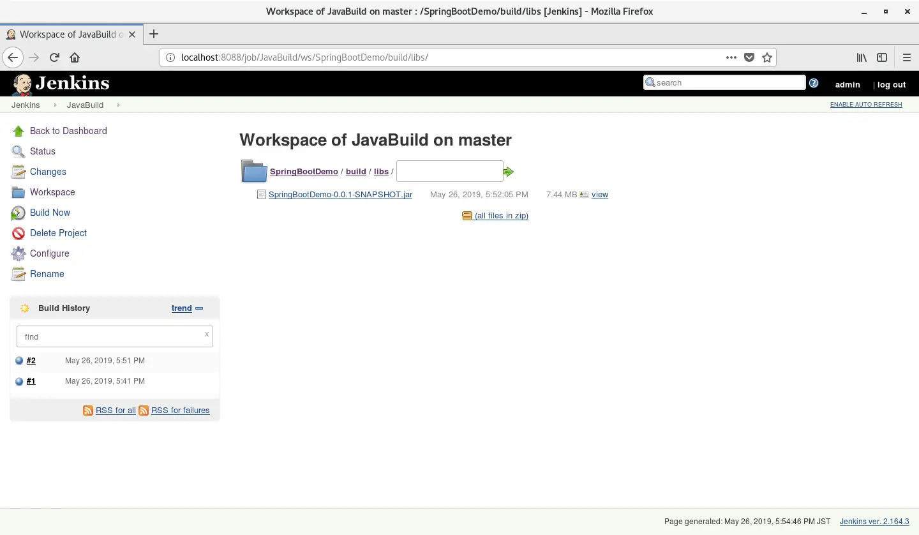
Task: Click the Jenkins logo in header
Action: (x=61, y=83)
